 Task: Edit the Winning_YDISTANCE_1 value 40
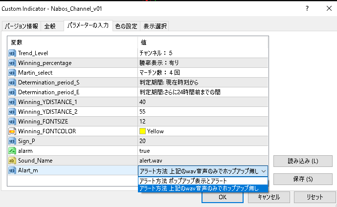point(202,102)
